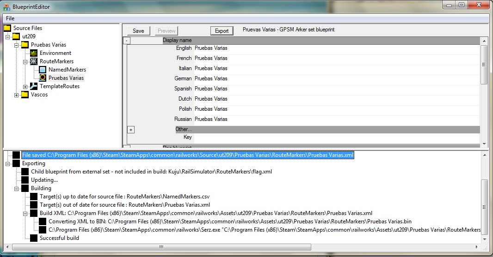This screenshot has width=493, height=257.
Task: Collapse the Building log node
Action: pyautogui.click(x=17, y=189)
